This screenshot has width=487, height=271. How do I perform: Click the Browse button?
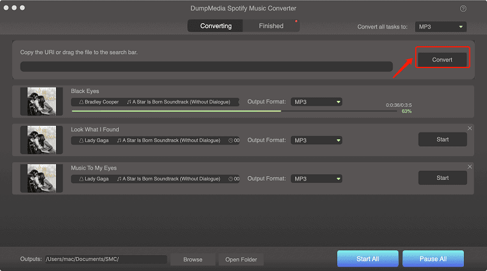[x=193, y=259]
